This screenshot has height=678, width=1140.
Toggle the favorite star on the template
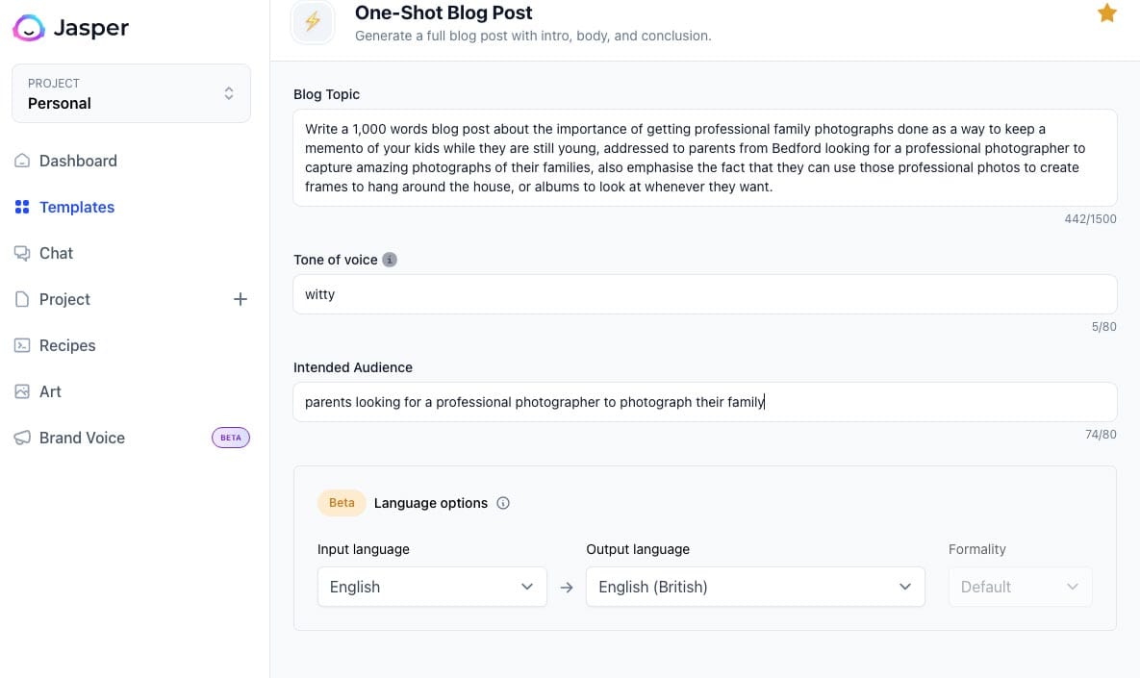click(x=1107, y=13)
